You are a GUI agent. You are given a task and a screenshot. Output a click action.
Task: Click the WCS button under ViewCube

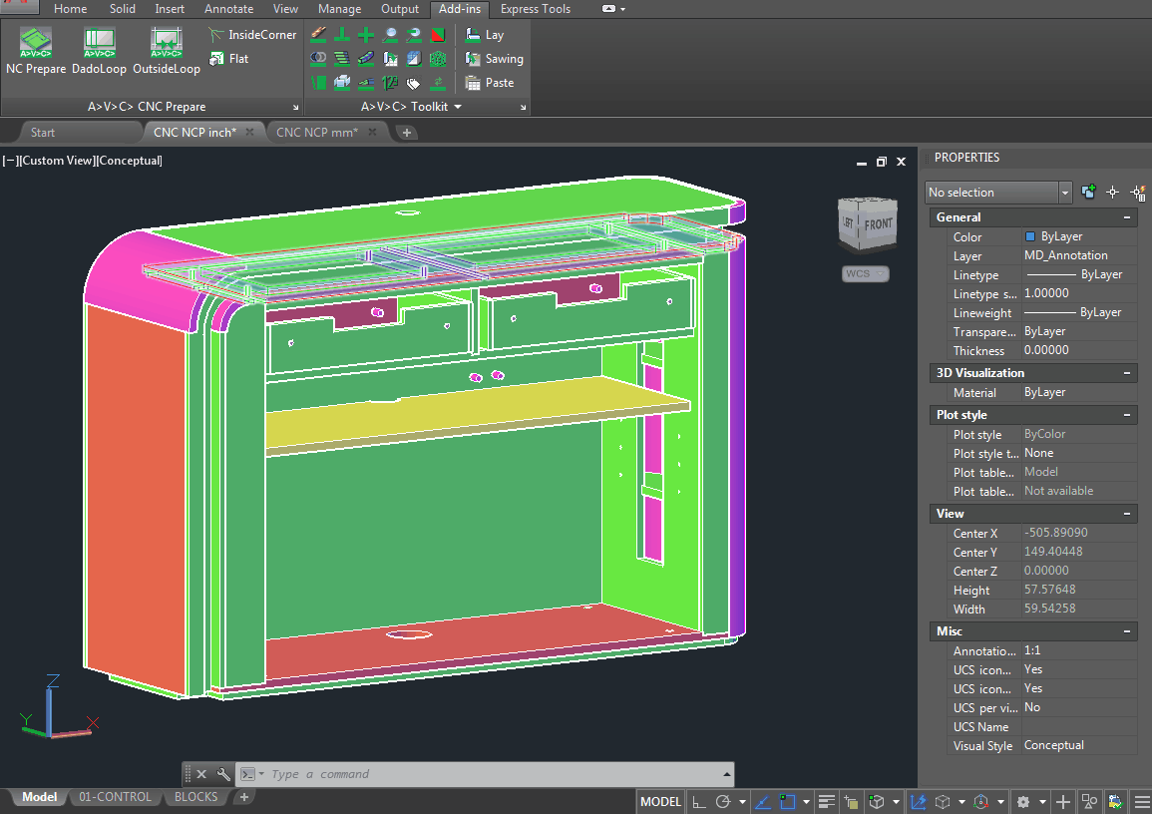[862, 274]
